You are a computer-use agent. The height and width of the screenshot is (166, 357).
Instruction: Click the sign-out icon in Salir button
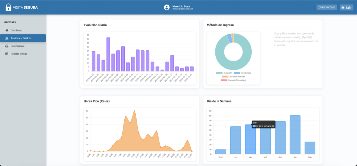(343, 7)
